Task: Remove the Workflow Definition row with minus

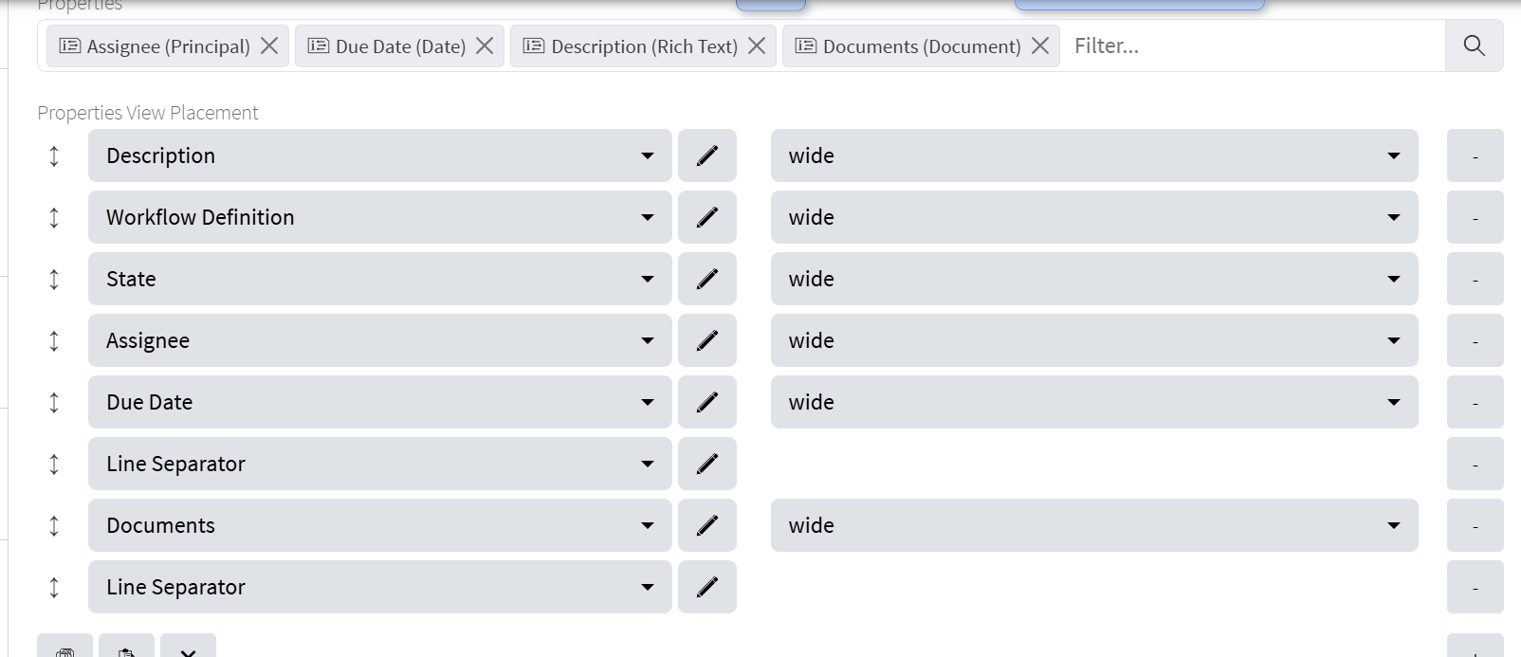Action: click(1475, 217)
